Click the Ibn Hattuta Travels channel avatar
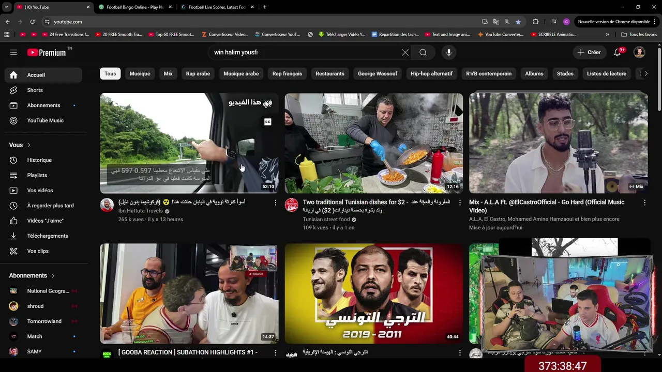Viewport: 662px width, 372px height. click(x=107, y=205)
